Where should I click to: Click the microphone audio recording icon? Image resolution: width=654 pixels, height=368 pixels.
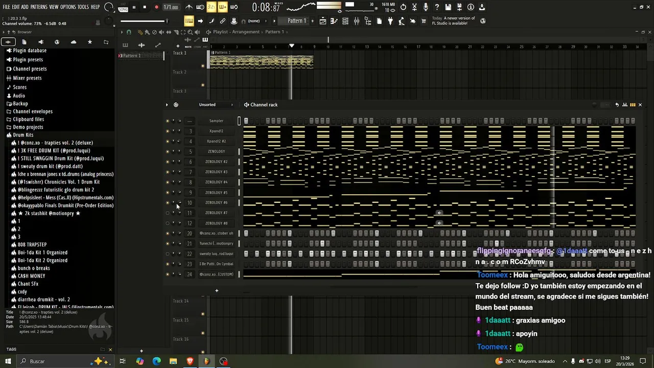[x=426, y=7]
